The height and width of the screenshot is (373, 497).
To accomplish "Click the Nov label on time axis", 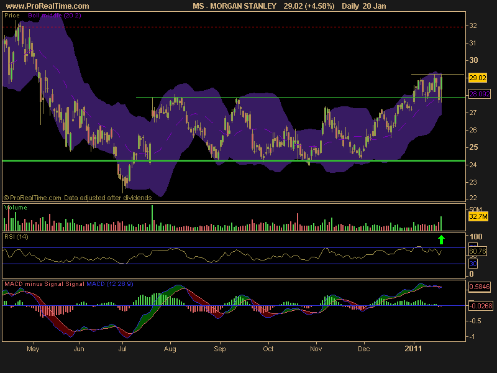I will click(x=316, y=349).
